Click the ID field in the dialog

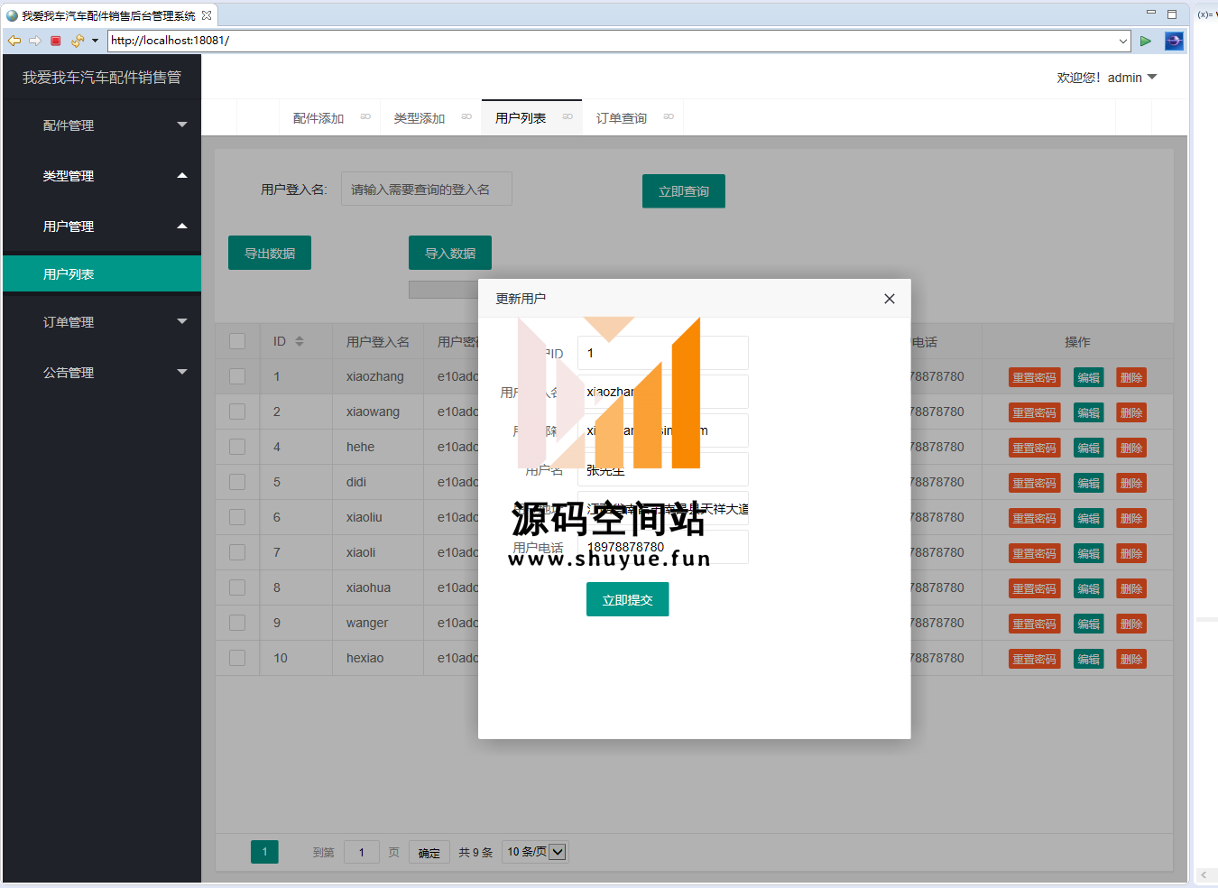[663, 353]
